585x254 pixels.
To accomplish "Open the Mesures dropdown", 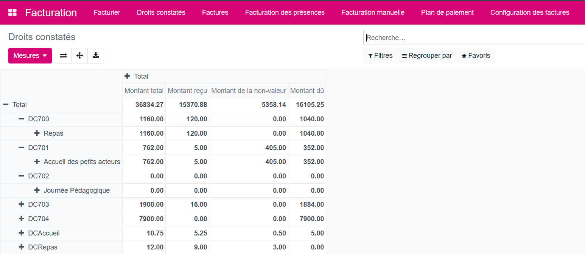I will pos(30,56).
